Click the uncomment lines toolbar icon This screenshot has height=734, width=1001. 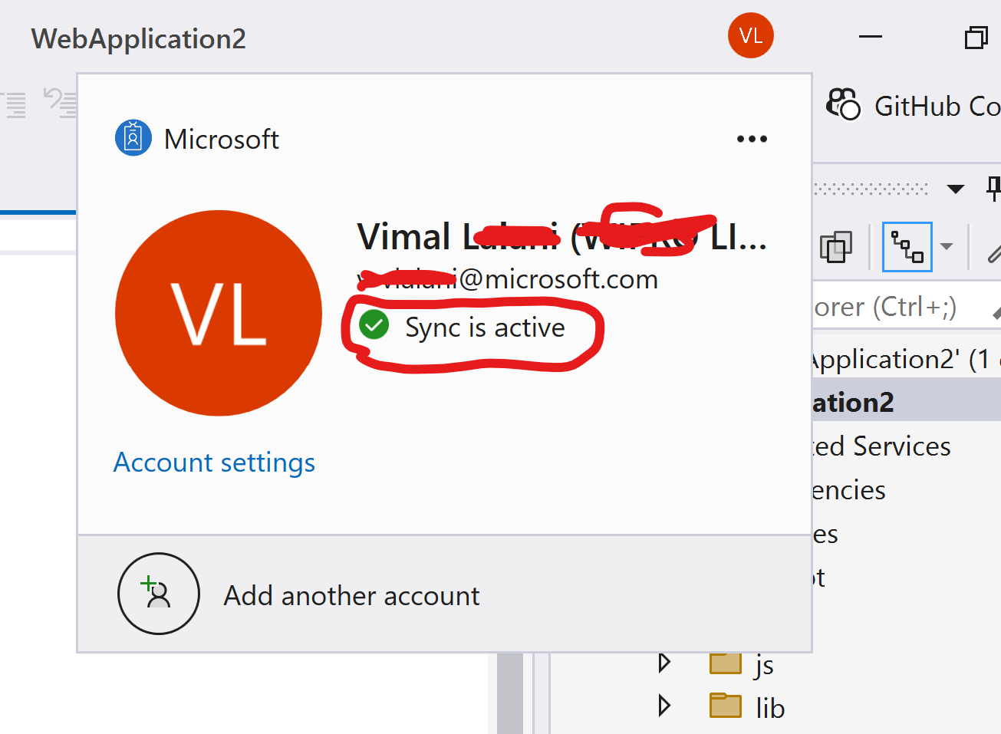(x=60, y=103)
